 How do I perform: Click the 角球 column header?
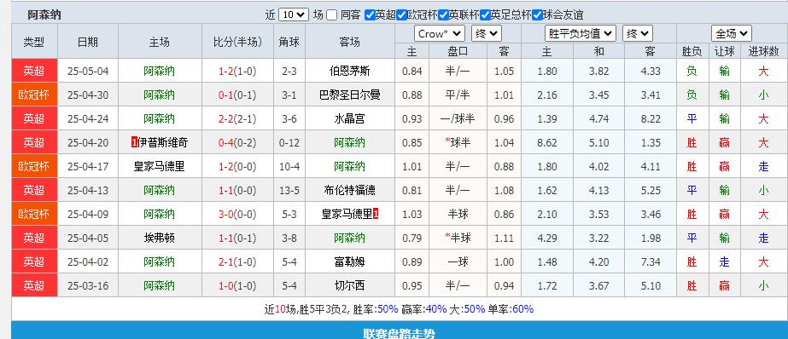(x=289, y=42)
